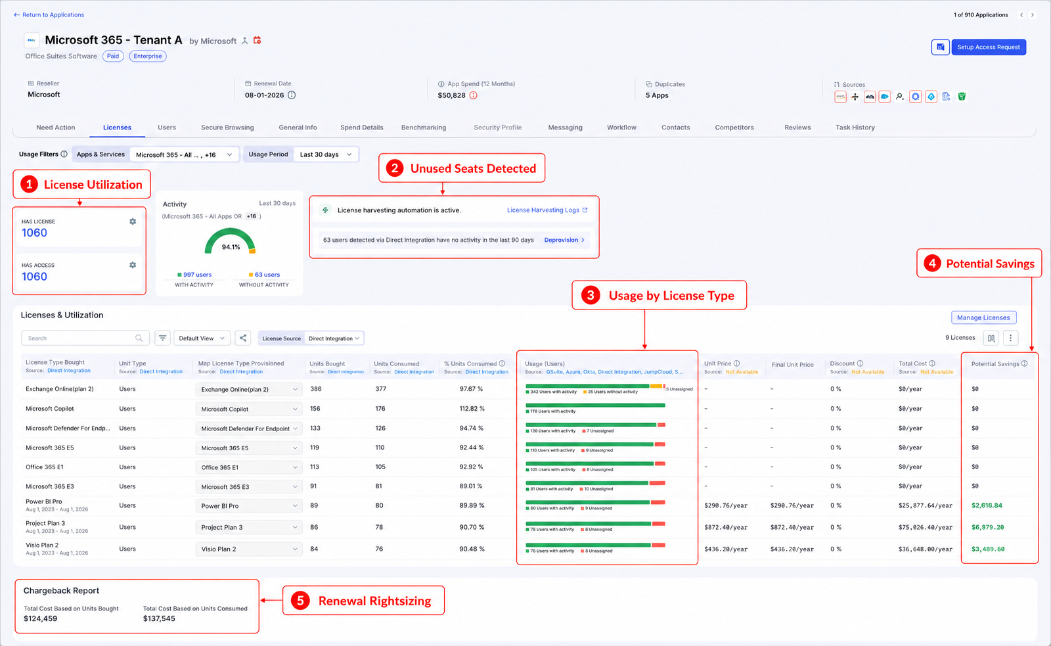Click the Potential Savings info icon
Image resolution: width=1051 pixels, height=646 pixels.
coord(1025,363)
